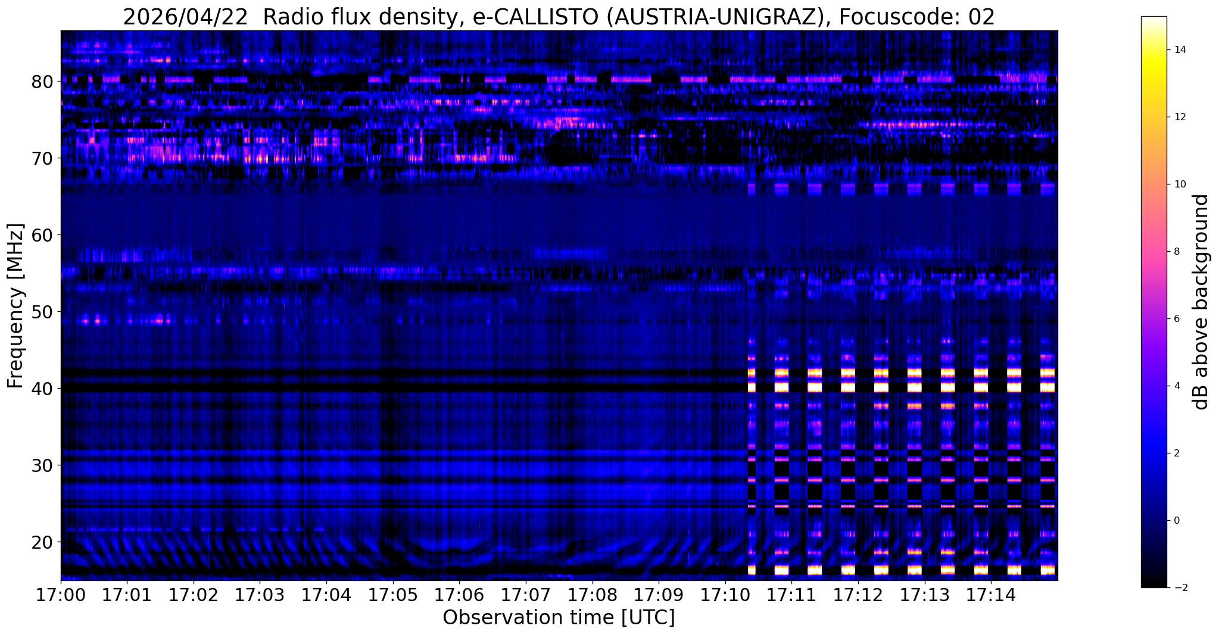Select the 17:08 tick on time axis

click(592, 595)
